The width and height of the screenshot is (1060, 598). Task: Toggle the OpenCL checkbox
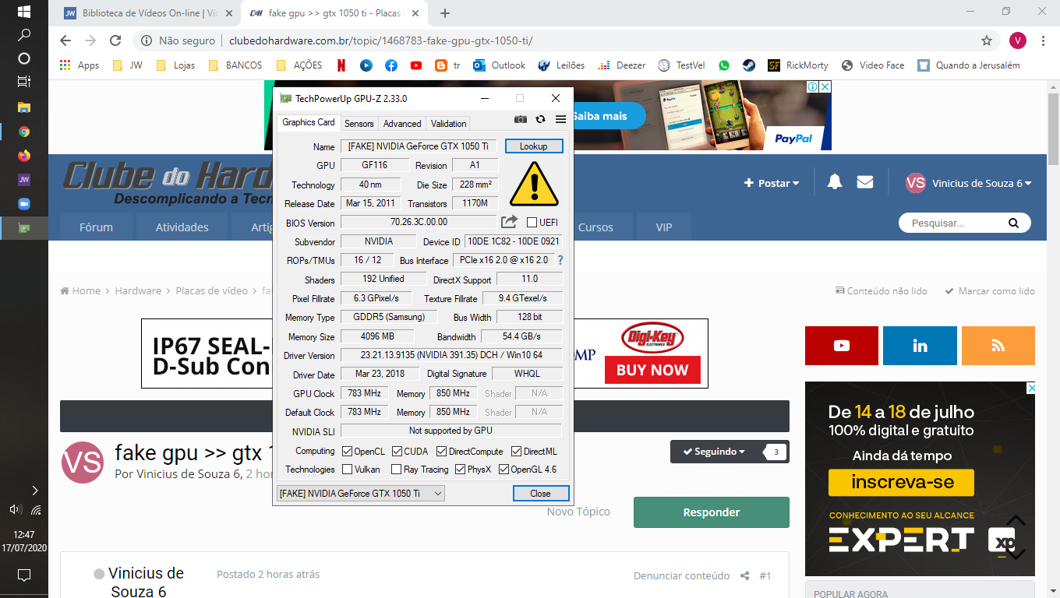(348, 452)
